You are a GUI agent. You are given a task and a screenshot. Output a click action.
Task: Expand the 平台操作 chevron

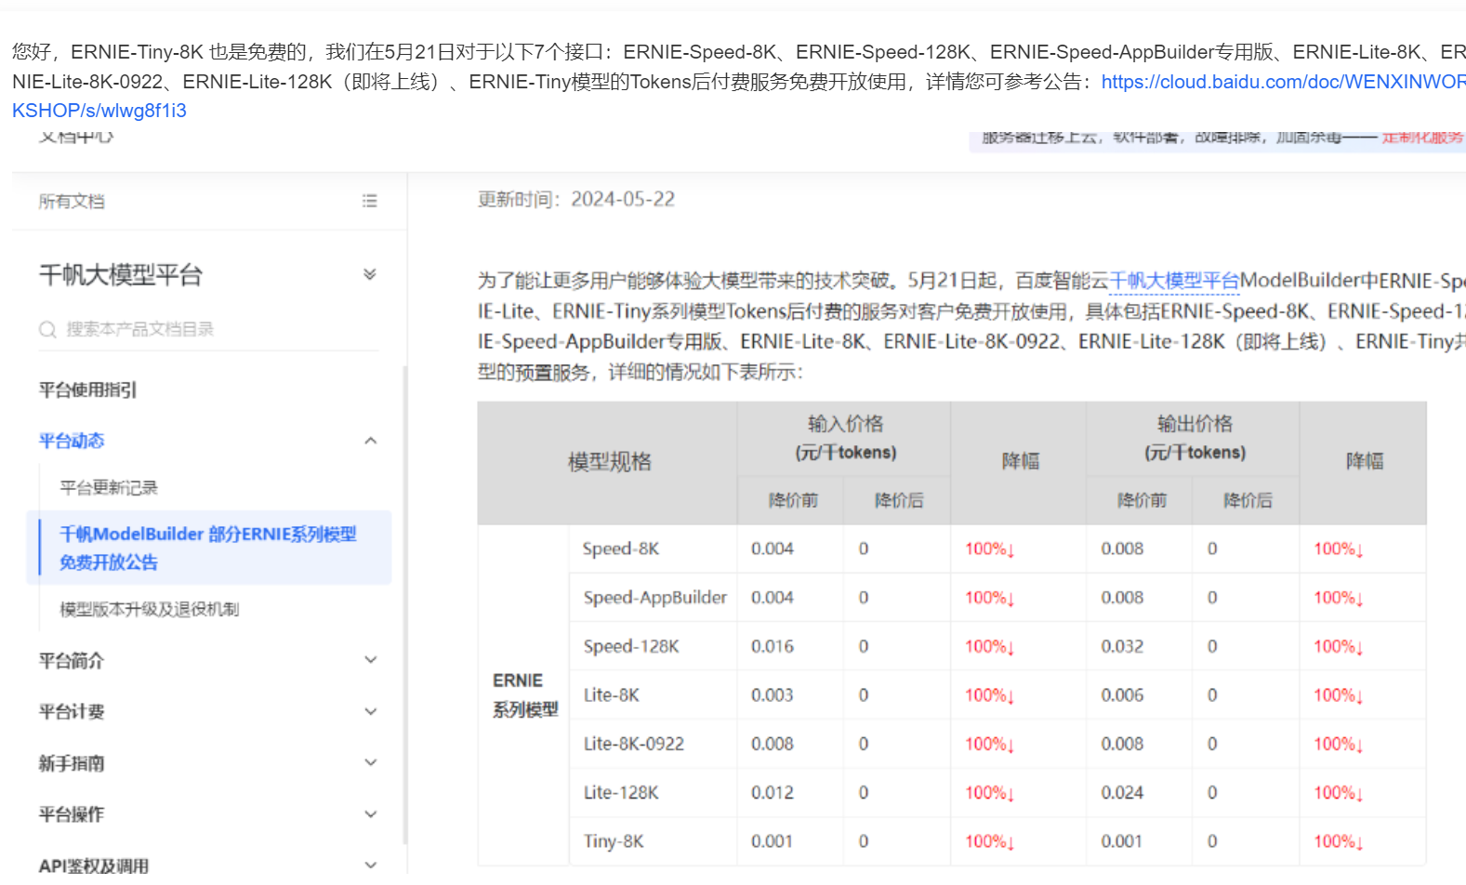click(x=371, y=814)
